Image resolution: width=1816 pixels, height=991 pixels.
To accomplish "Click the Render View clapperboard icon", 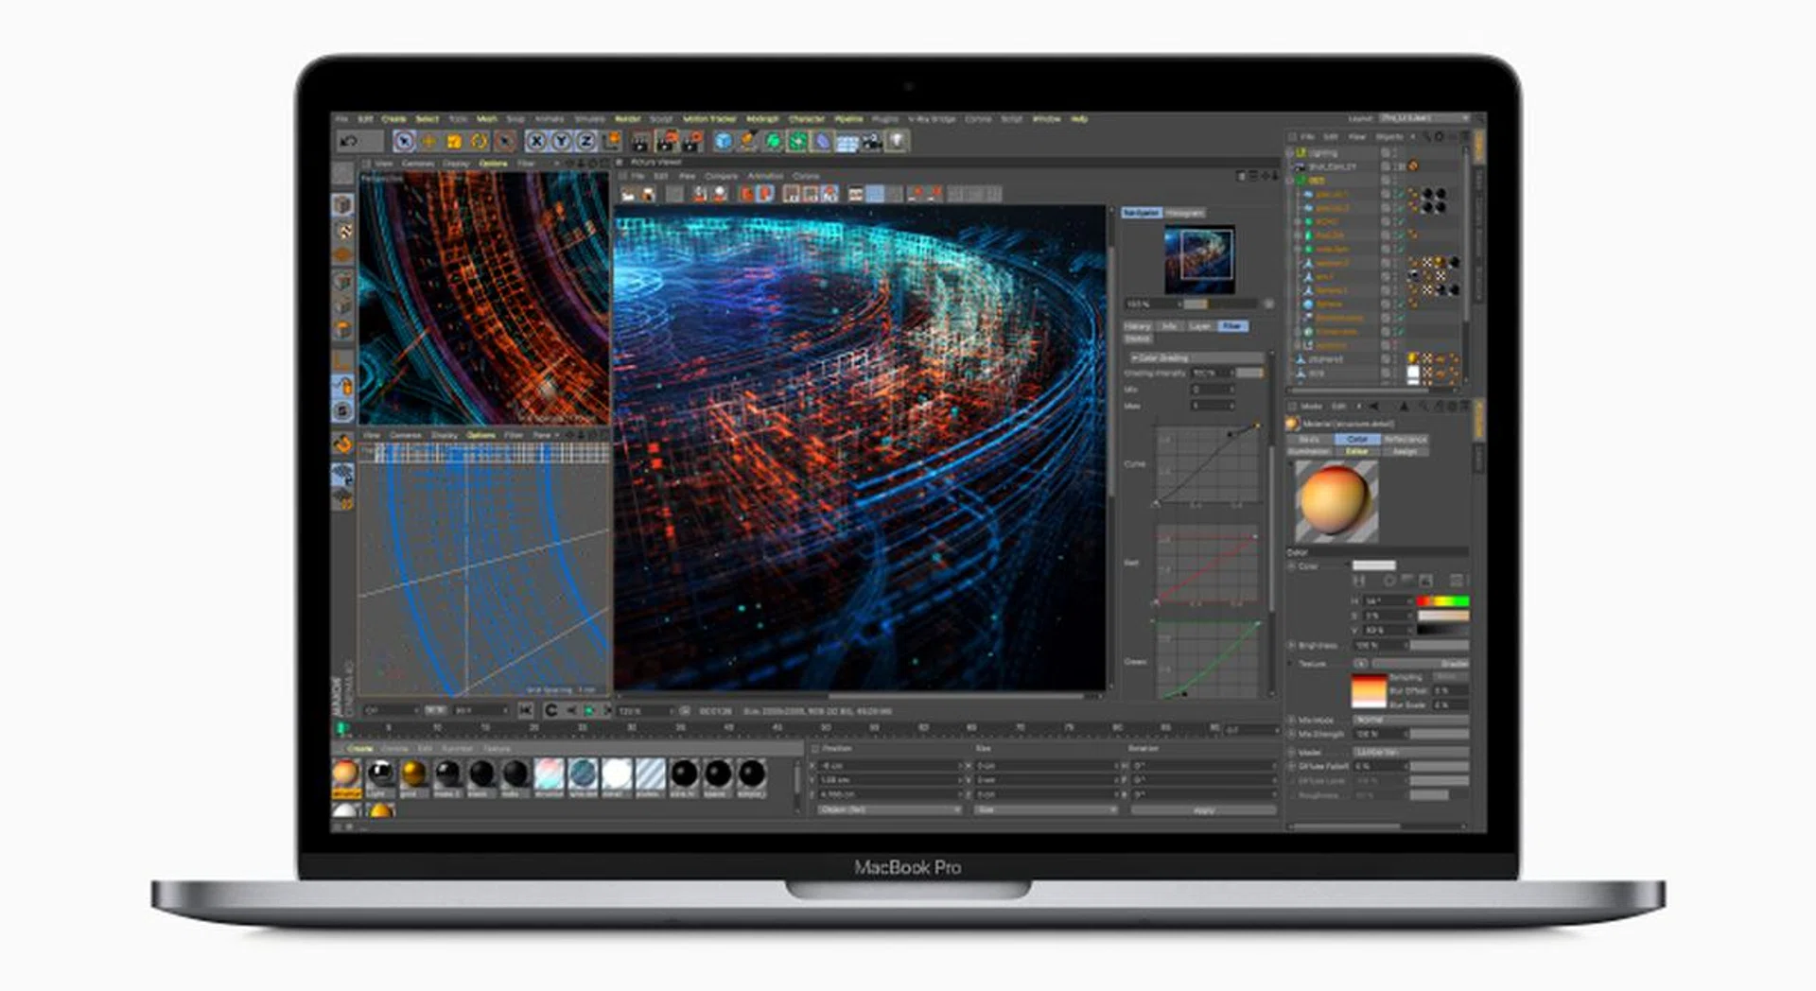I will (x=640, y=141).
